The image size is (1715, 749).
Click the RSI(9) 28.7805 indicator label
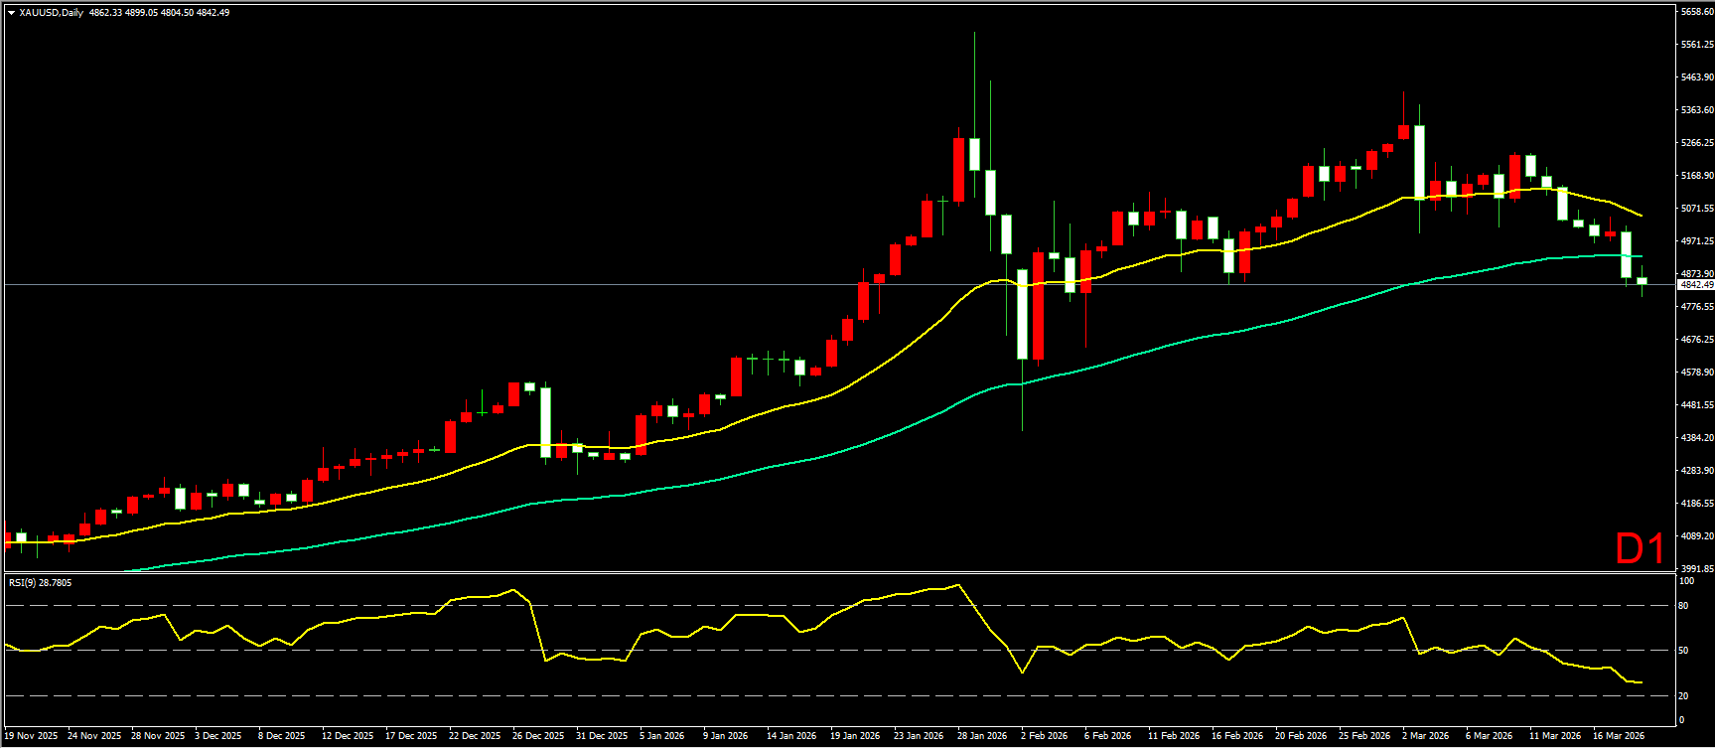40,583
